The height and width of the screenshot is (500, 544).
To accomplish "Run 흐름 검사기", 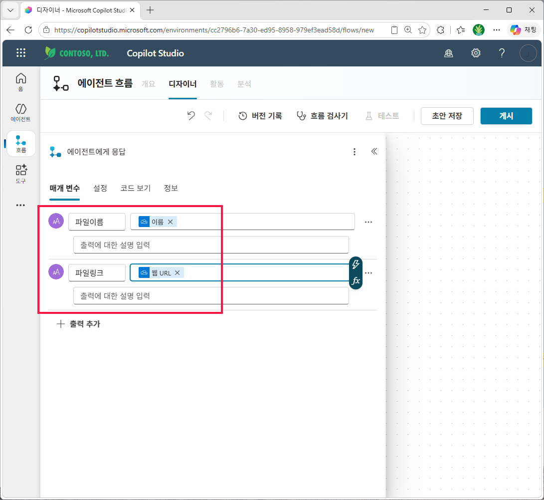I will 322,116.
